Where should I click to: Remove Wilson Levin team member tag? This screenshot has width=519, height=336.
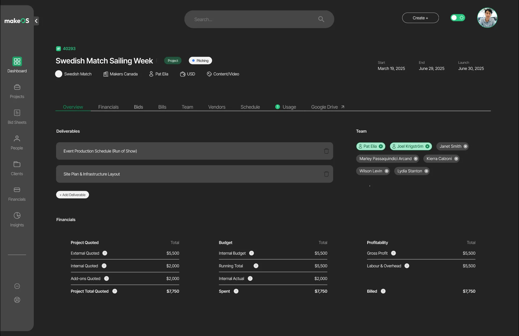(387, 171)
